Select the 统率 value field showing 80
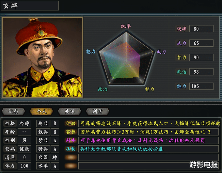 click(x=201, y=29)
